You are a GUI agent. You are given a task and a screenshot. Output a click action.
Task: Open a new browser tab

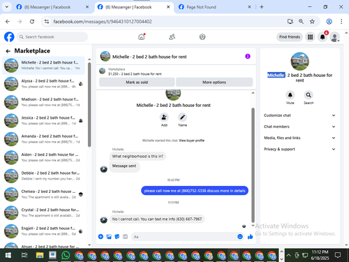point(262,7)
